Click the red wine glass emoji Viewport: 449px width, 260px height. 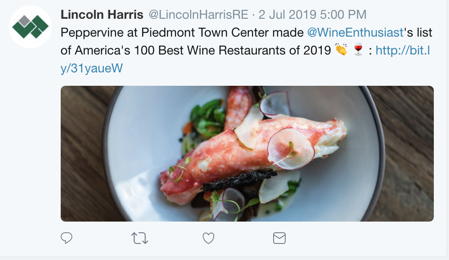coord(358,50)
